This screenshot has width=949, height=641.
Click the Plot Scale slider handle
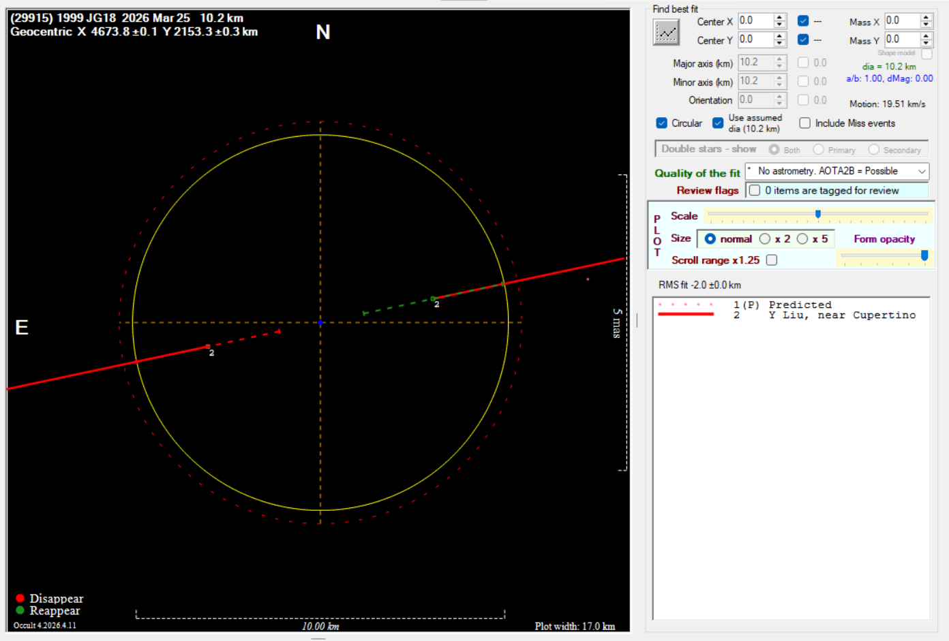coord(818,215)
